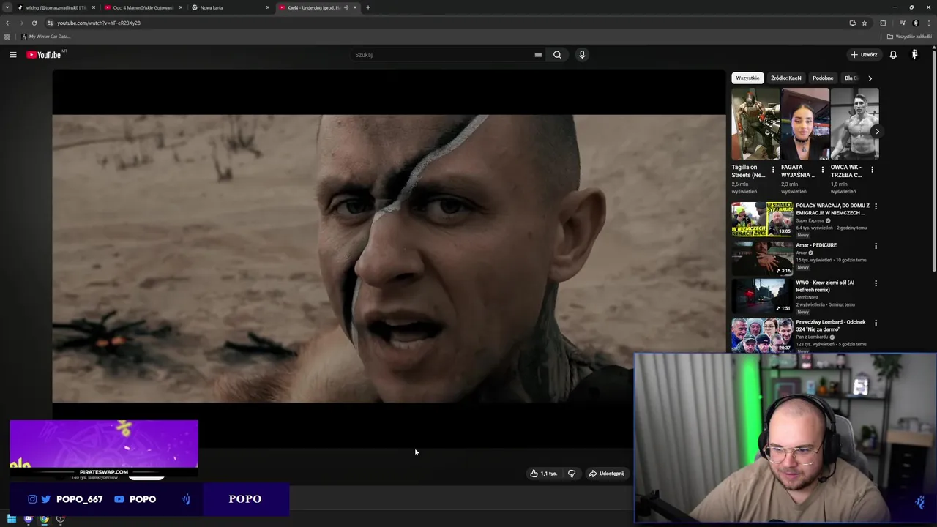Open OWCA WK short thumbnail
This screenshot has height=527, width=937.
point(855,124)
